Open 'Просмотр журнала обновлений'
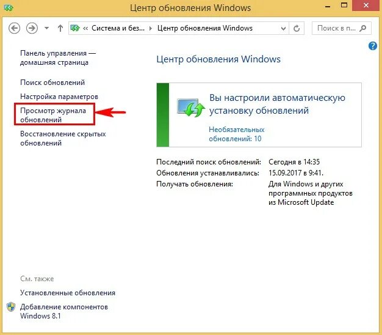Image resolution: width=382 pixels, height=335 pixels. 53,115
